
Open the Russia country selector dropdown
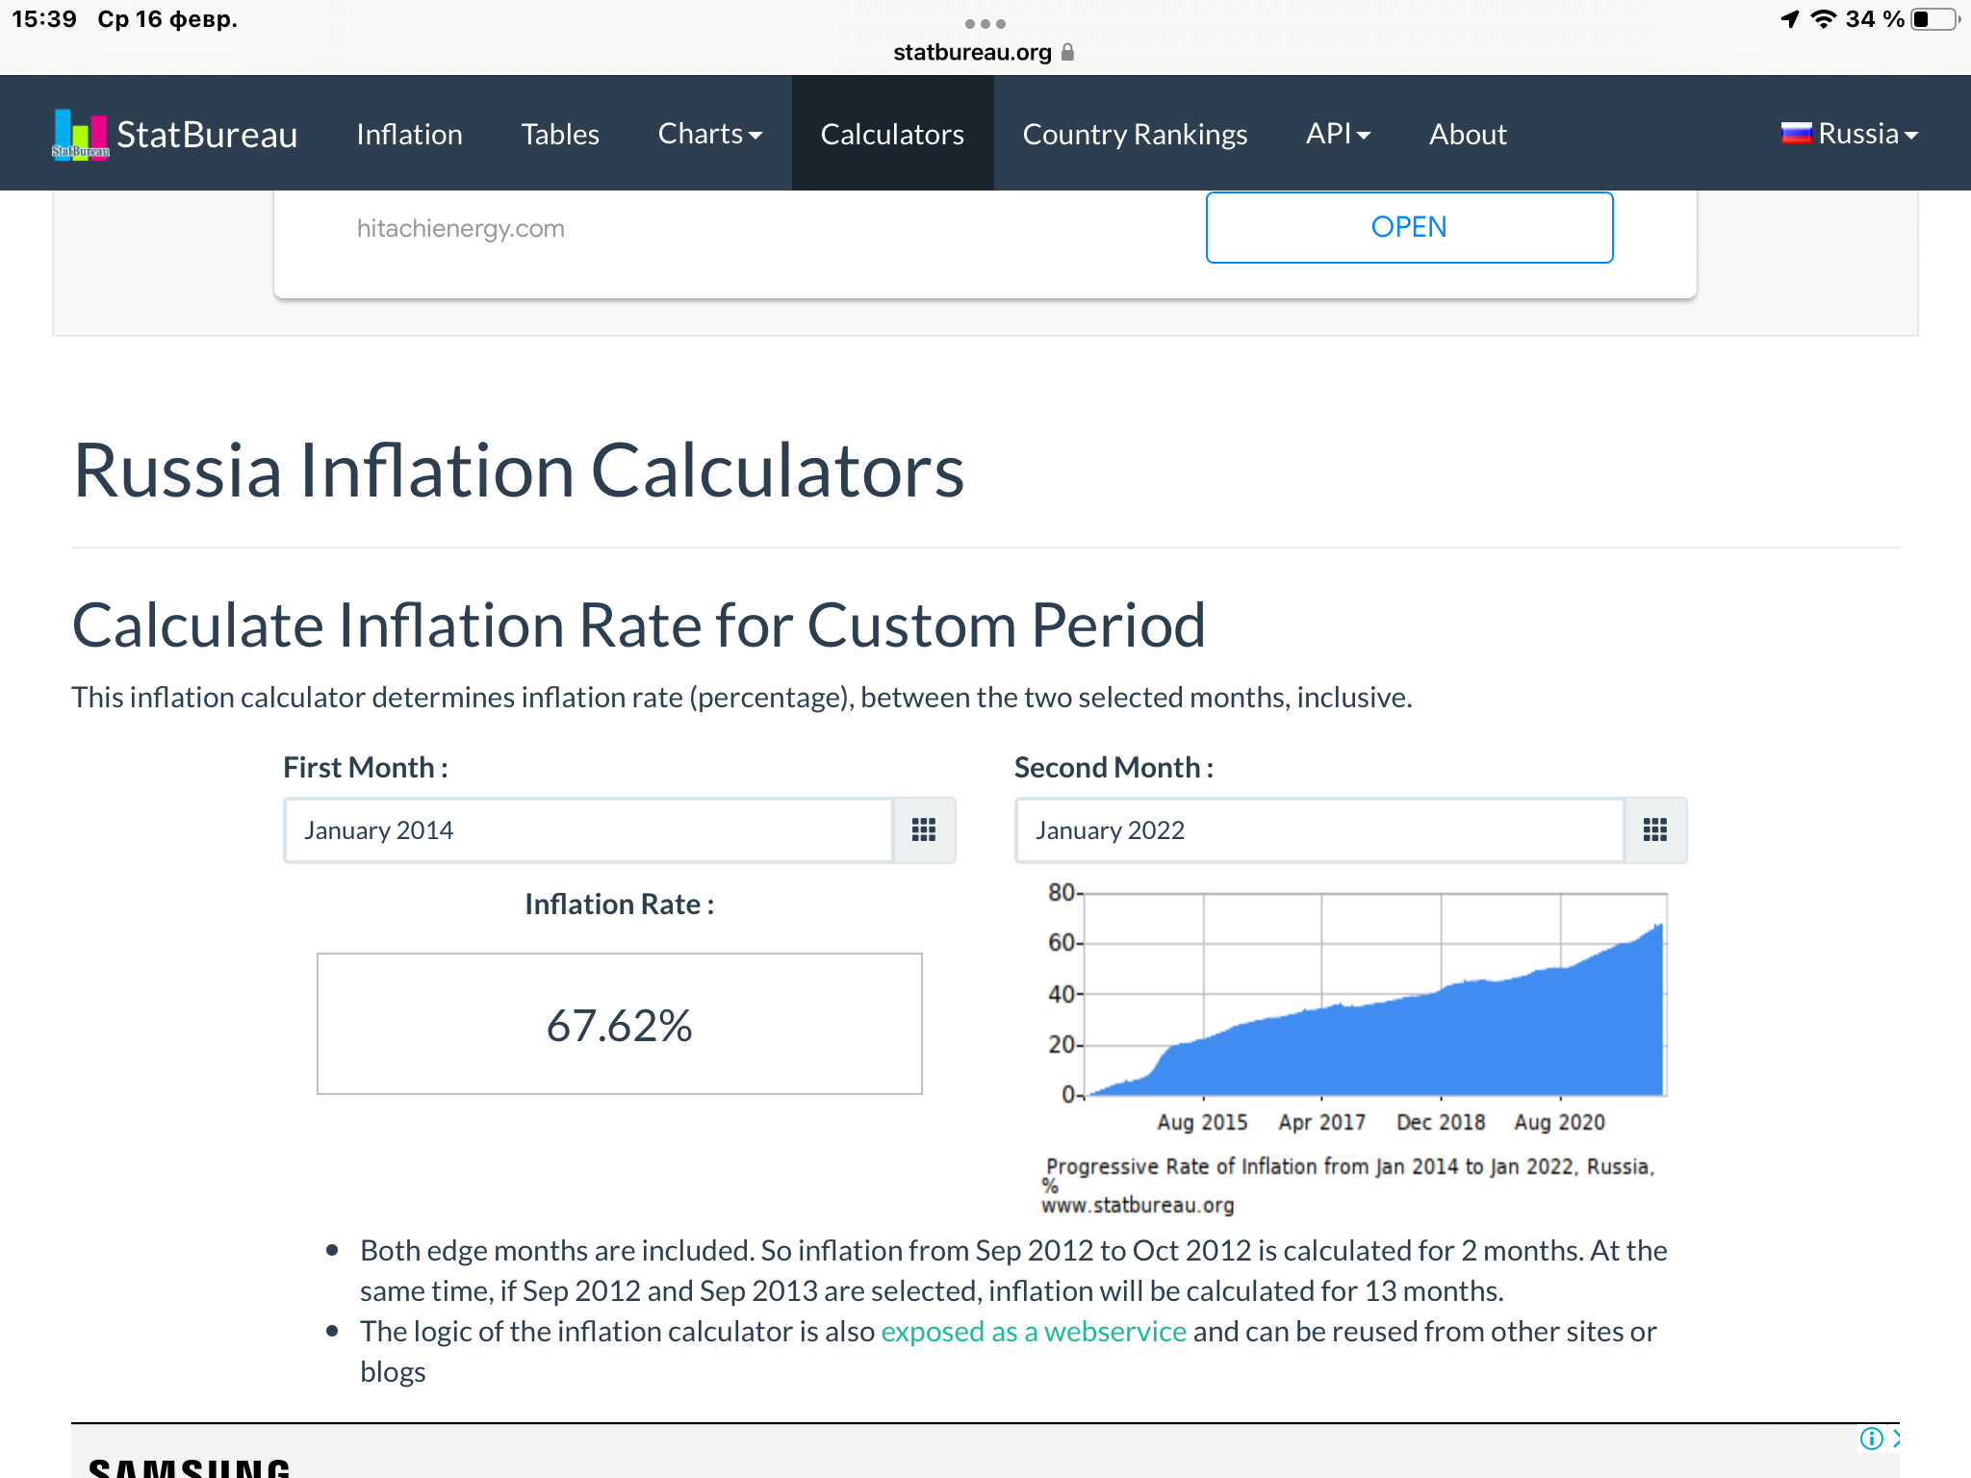tap(1850, 134)
